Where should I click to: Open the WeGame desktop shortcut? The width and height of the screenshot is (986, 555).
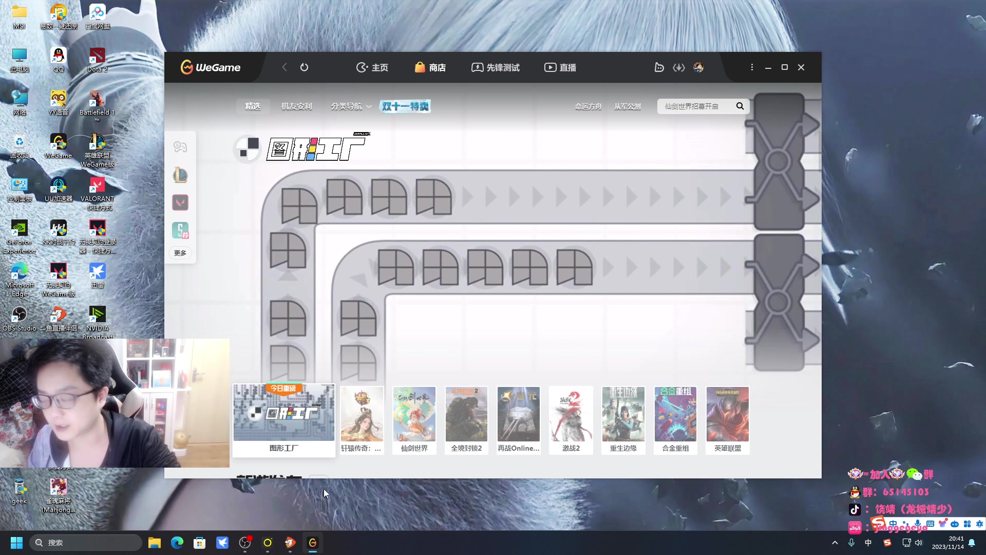(59, 145)
